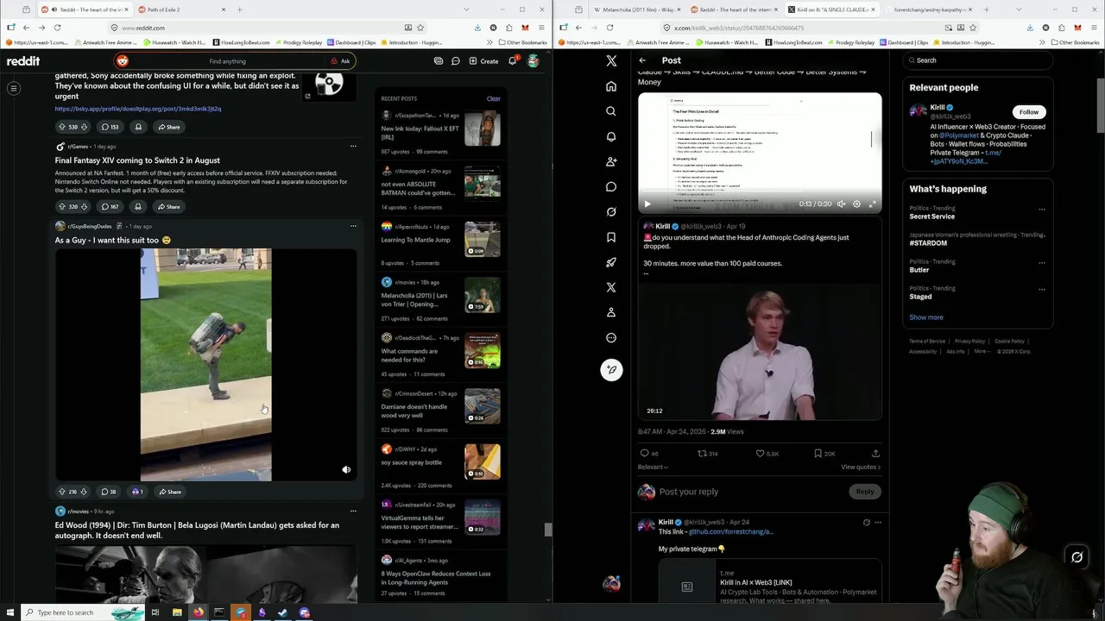Play the X video at 0:13
Viewport: 1105px width, 621px height.
[647, 204]
